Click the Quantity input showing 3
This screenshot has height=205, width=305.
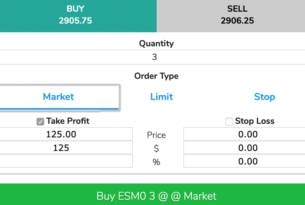pyautogui.click(x=152, y=57)
